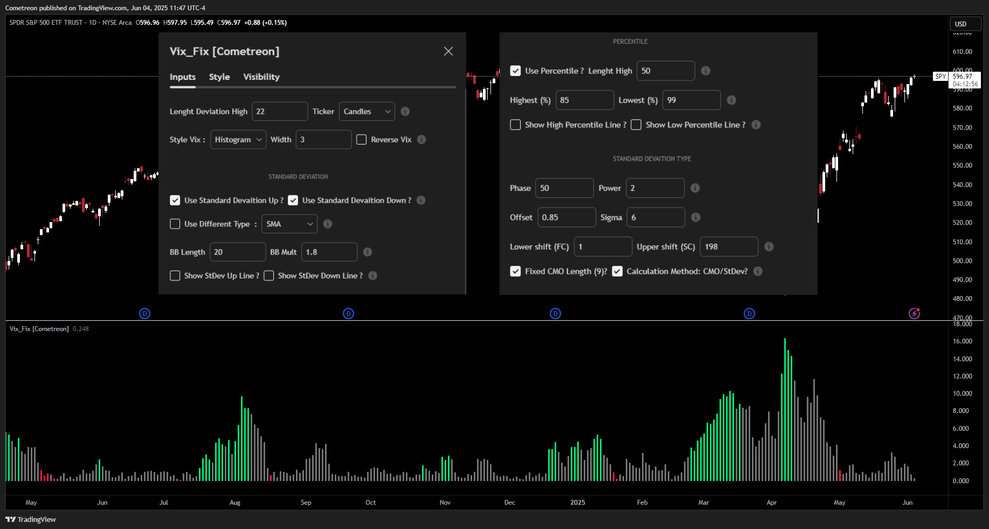Enable Show Low Percentile Line
The width and height of the screenshot is (989, 529).
[x=637, y=125]
